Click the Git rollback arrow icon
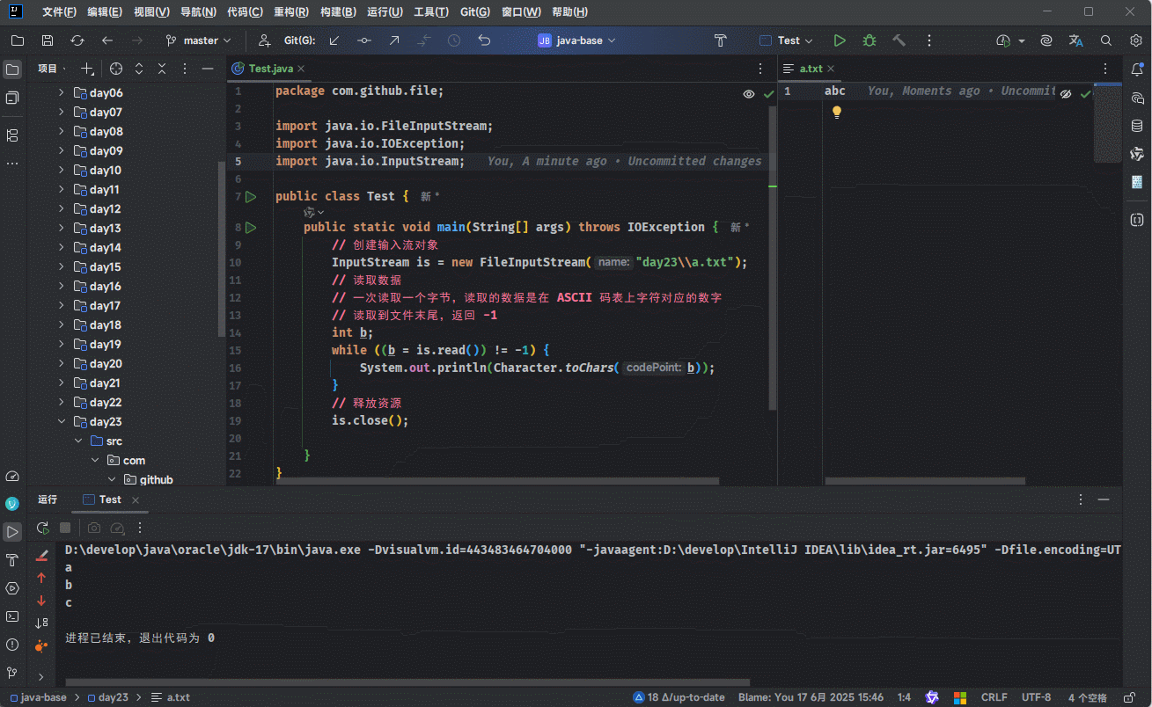This screenshot has width=1152, height=707. click(x=484, y=40)
